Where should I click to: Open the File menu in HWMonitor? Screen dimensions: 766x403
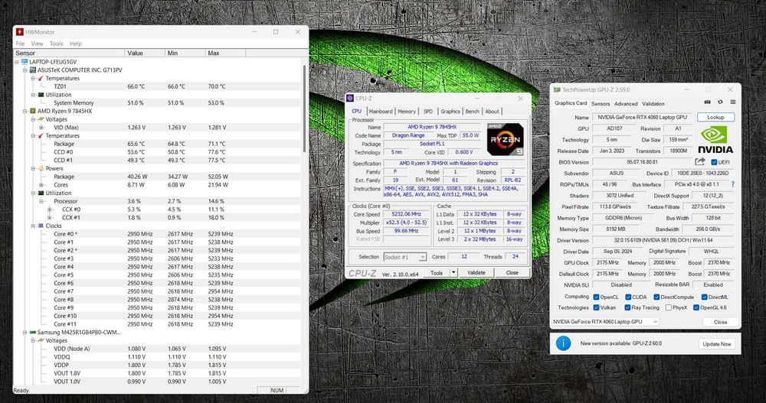tap(20, 44)
